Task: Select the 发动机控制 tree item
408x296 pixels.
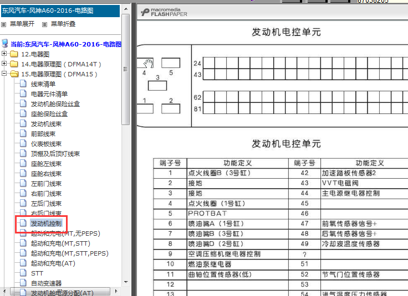Action: pos(46,224)
